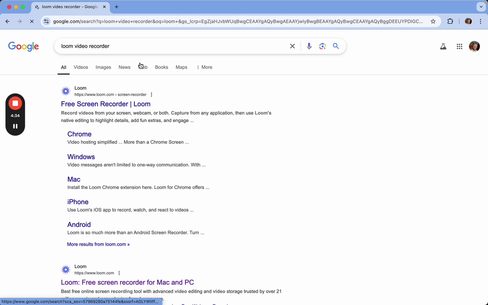Close the loom video recorder tab

104,7
